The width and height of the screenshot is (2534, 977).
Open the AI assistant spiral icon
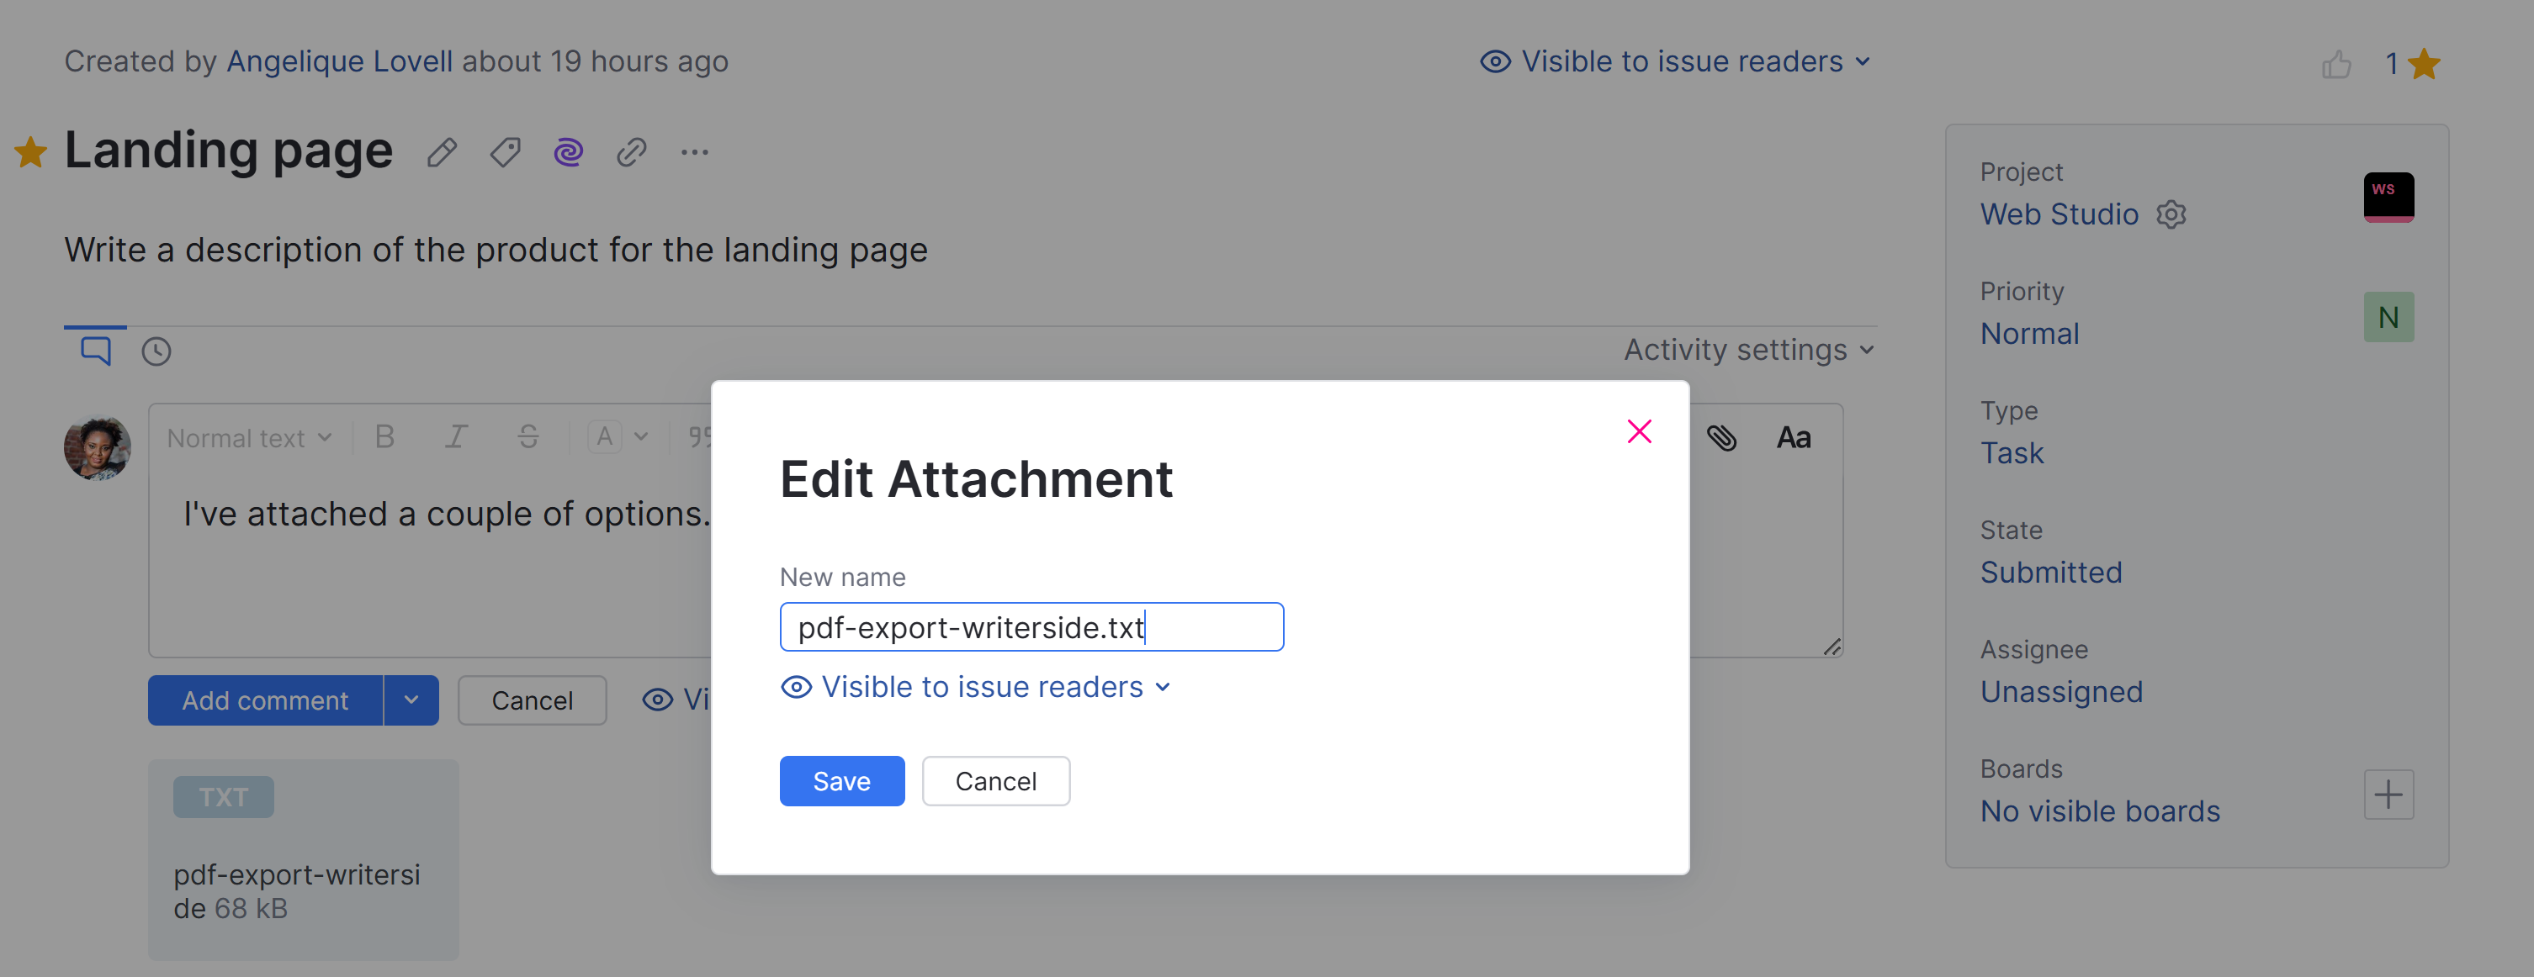pyautogui.click(x=569, y=151)
